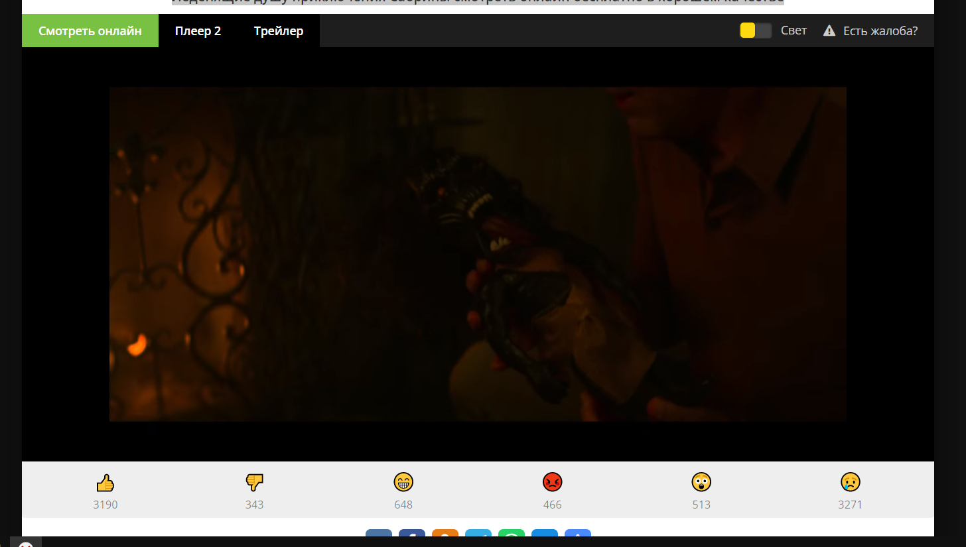The image size is (966, 547).
Task: Switch to the Плеер 2 tab
Action: pyautogui.click(x=198, y=30)
